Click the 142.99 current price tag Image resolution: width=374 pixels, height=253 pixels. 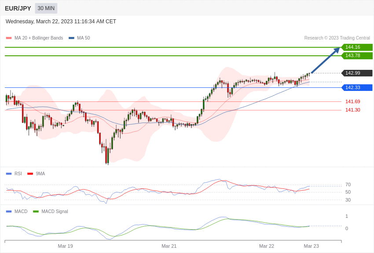[357, 73]
